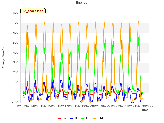Click the 700 y-axis tick label
The width and height of the screenshot is (164, 123).
(16, 23)
